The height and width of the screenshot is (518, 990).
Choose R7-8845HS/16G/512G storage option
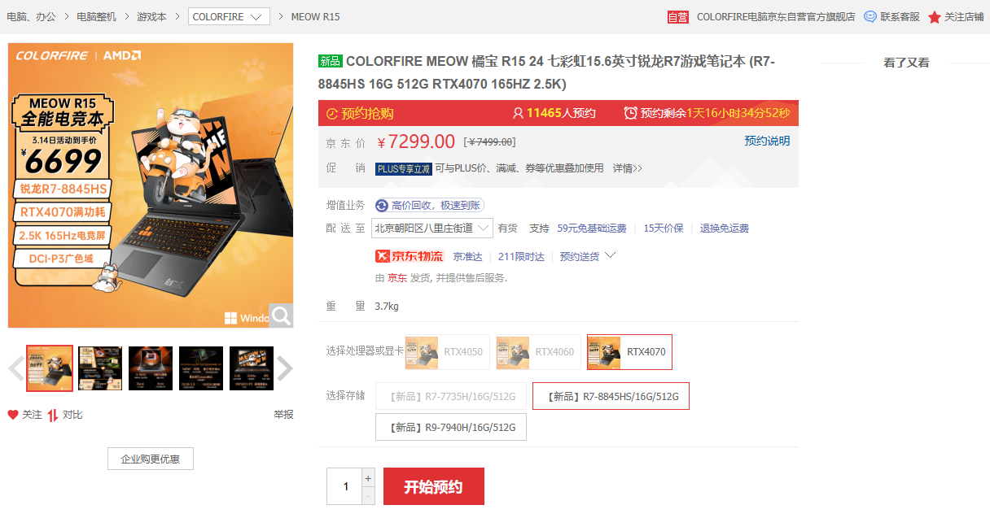pos(611,396)
